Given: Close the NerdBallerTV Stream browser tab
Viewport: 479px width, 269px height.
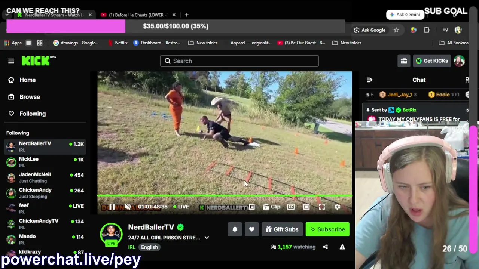Looking at the screenshot, I should coord(90,15).
